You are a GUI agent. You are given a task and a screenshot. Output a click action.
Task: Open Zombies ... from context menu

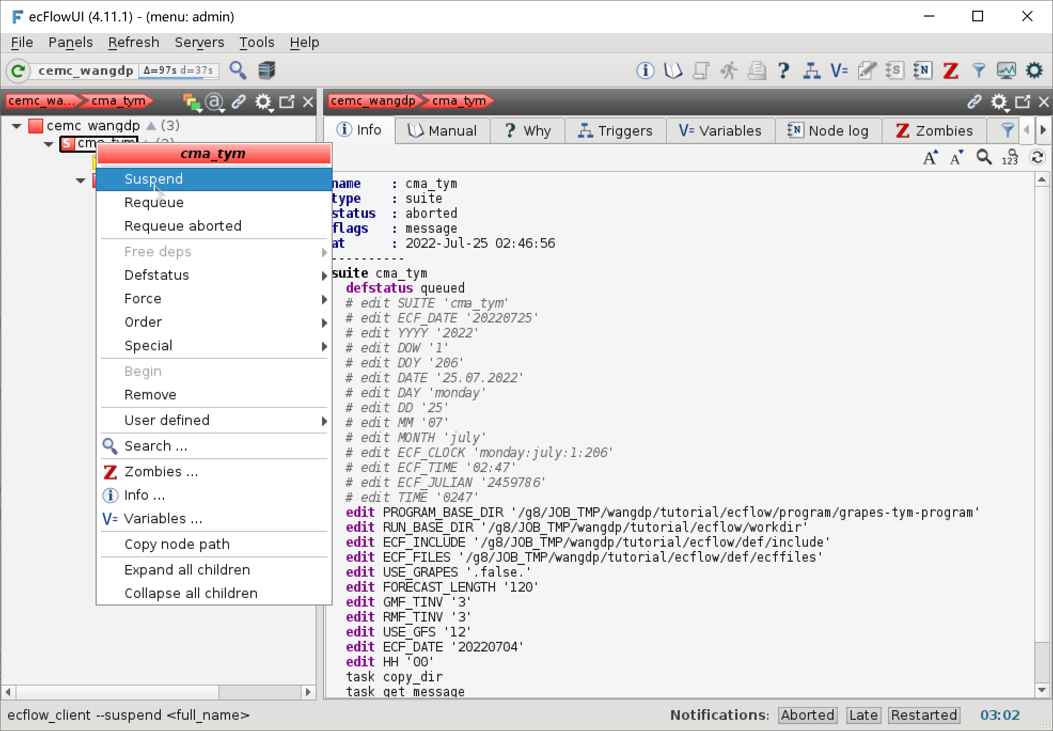tap(214, 471)
